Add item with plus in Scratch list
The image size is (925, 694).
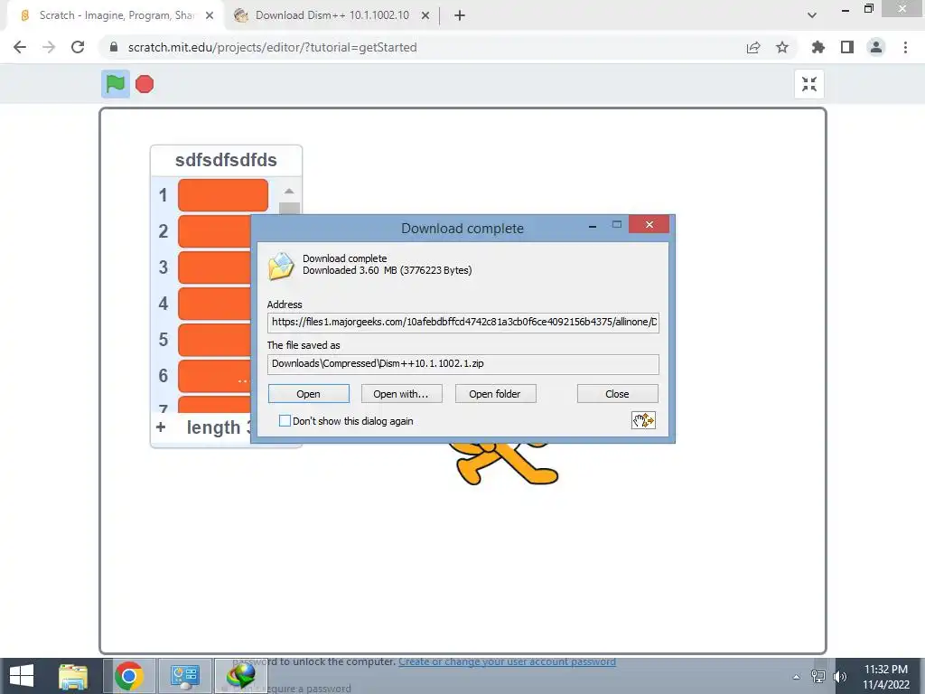[x=161, y=427]
